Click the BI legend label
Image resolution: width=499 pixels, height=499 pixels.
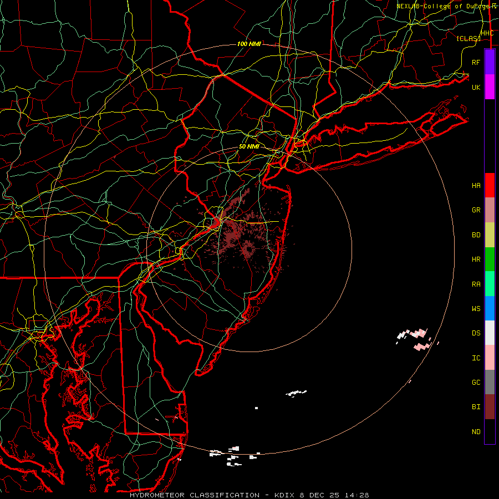coord(476,407)
